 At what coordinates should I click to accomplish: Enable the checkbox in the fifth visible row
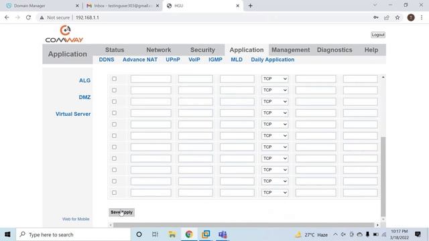[x=114, y=125]
